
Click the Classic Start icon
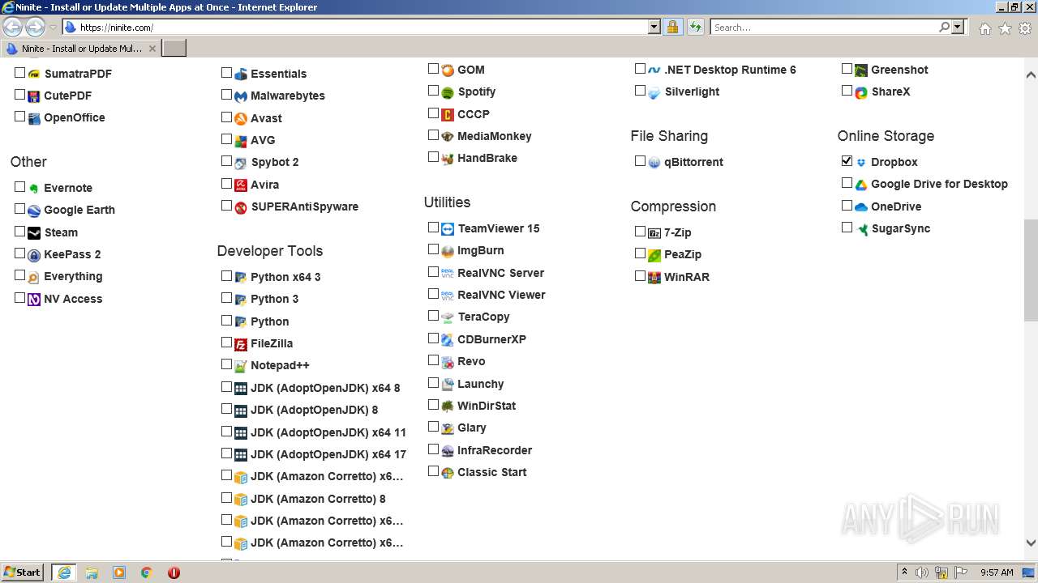448,473
